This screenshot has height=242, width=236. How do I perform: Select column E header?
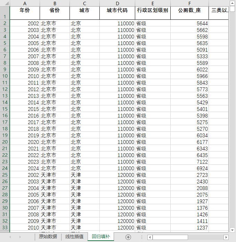pyautogui.click(x=153, y=3)
